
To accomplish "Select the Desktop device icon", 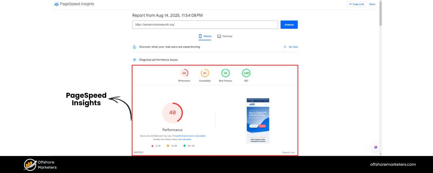I will pos(219,36).
